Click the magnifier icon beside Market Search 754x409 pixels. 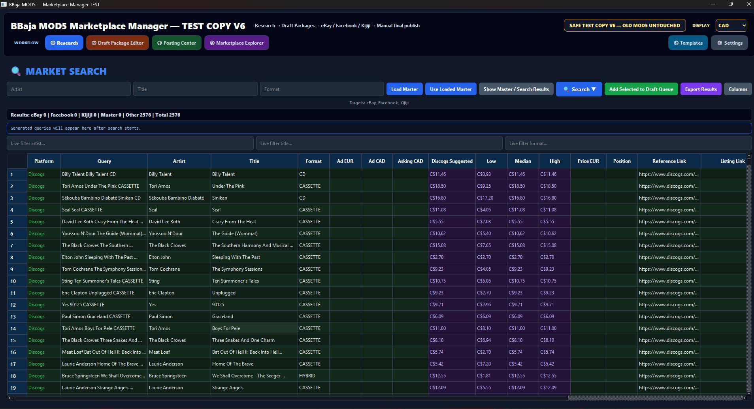(x=16, y=71)
